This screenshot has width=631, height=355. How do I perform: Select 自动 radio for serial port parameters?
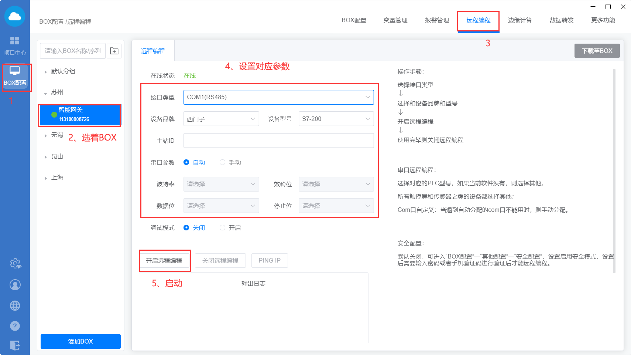coord(186,162)
